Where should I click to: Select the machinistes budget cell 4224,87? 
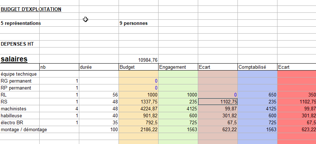[138, 109]
